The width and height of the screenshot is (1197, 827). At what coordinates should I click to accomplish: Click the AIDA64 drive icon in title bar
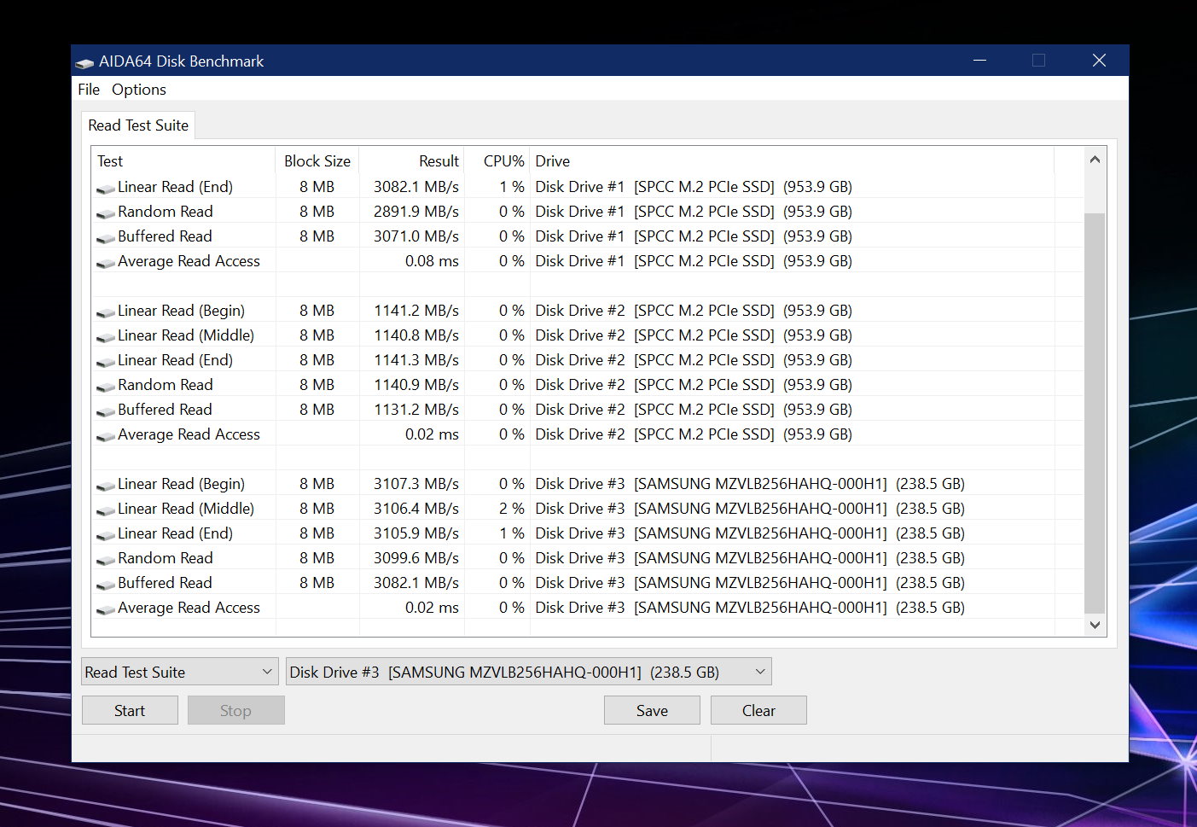coord(84,62)
